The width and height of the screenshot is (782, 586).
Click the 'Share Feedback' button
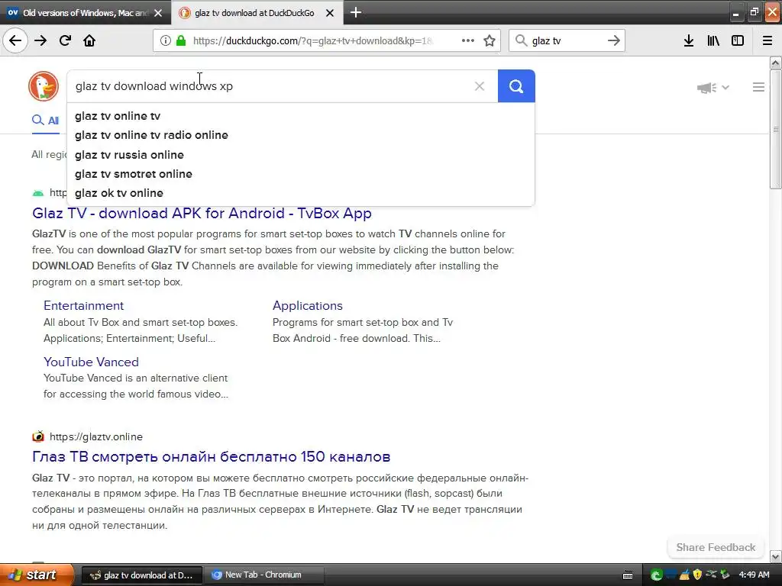click(x=716, y=547)
